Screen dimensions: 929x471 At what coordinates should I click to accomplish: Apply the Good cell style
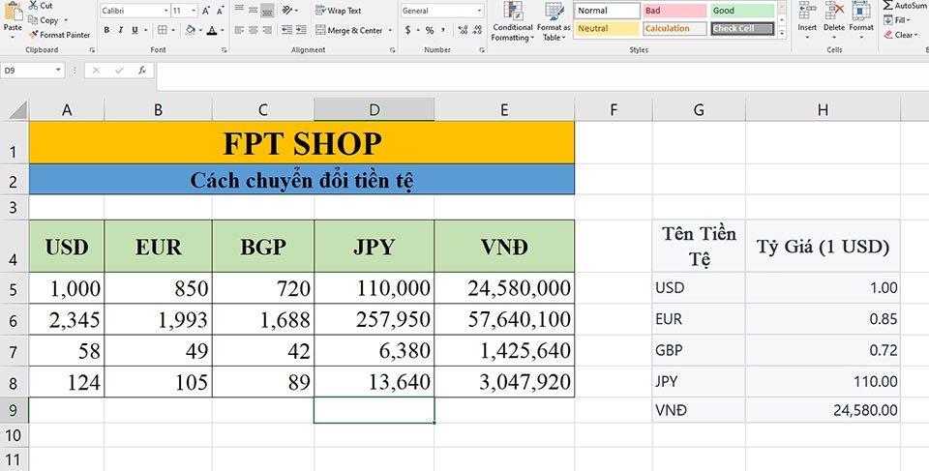point(742,11)
